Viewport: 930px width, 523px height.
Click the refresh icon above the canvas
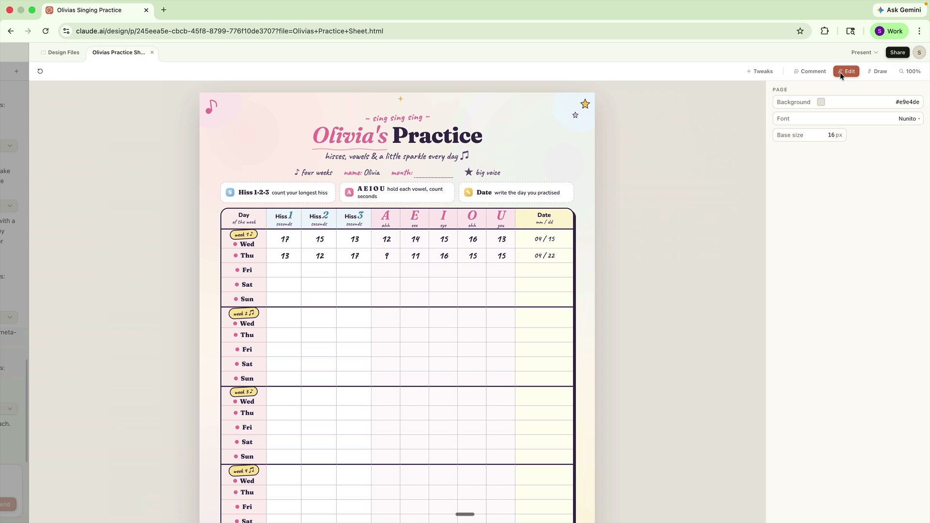(40, 71)
